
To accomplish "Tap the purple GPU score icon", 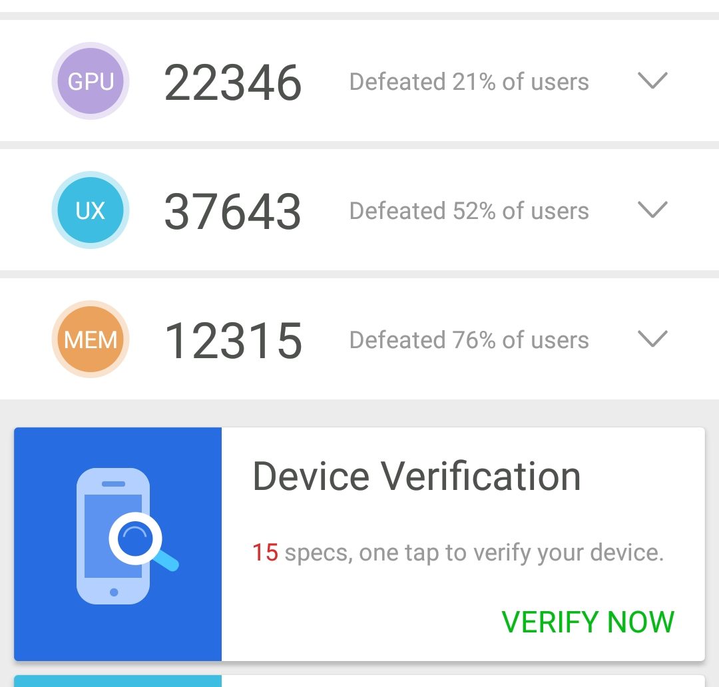I will pos(91,81).
